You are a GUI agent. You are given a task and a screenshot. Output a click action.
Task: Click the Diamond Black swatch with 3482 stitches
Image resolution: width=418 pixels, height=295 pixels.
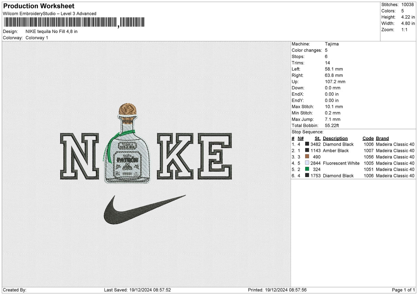(x=307, y=144)
